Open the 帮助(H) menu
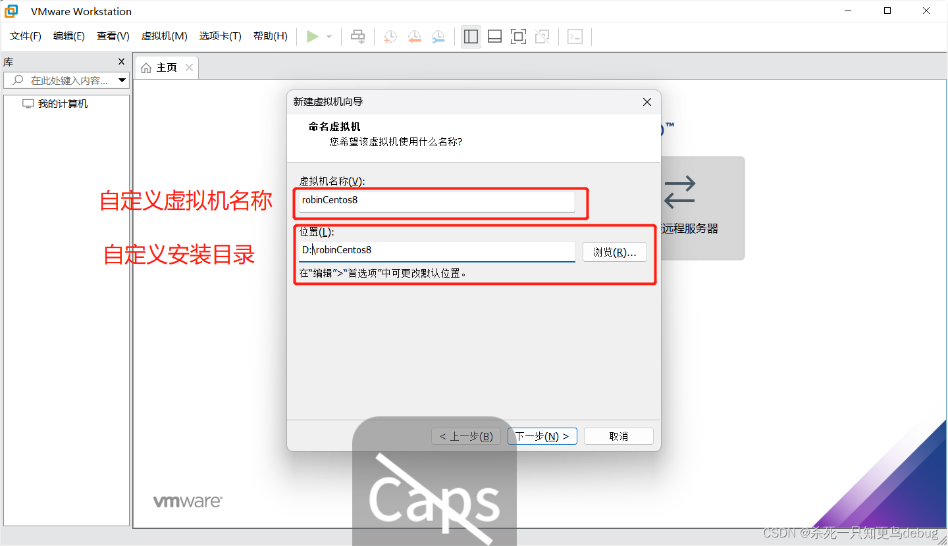This screenshot has width=948, height=546. coord(271,36)
